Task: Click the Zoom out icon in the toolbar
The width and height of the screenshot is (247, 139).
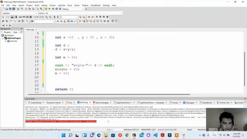Action: (50, 17)
